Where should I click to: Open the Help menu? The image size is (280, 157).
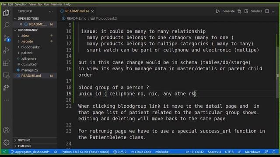coord(67,4)
